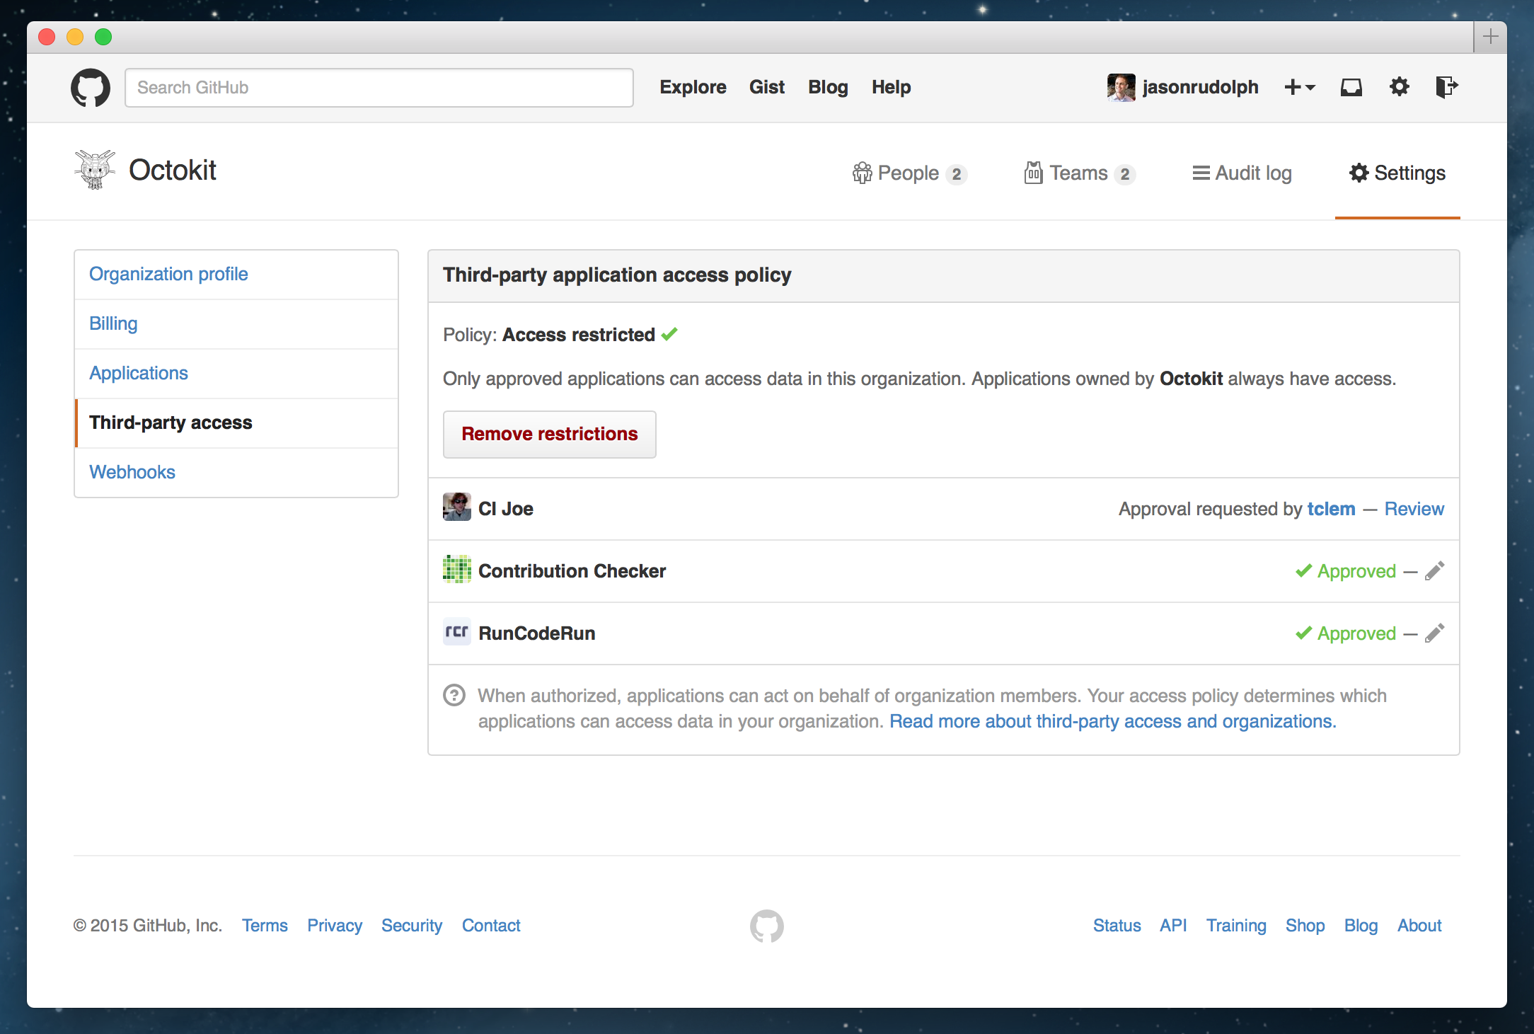The height and width of the screenshot is (1034, 1534).
Task: Open account settings via the gear icon
Action: point(1399,86)
